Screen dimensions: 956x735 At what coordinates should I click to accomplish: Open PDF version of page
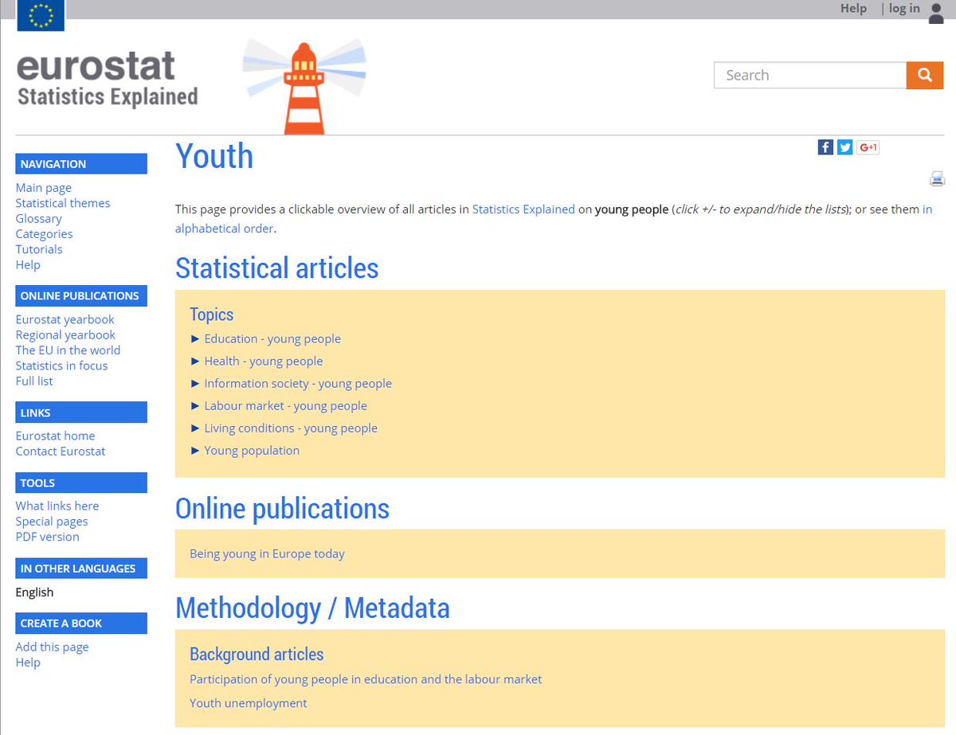coord(48,537)
